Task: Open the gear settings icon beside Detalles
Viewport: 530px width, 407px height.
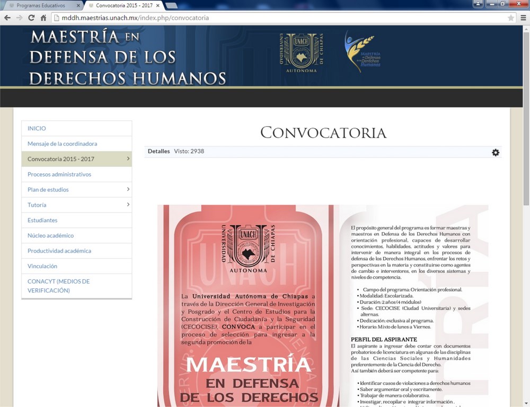Action: [x=496, y=153]
